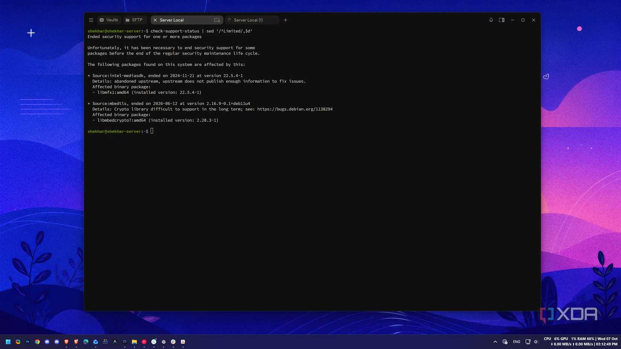Click the "libmfx1:amd64" package line
The width and height of the screenshot is (621, 349).
click(x=147, y=93)
